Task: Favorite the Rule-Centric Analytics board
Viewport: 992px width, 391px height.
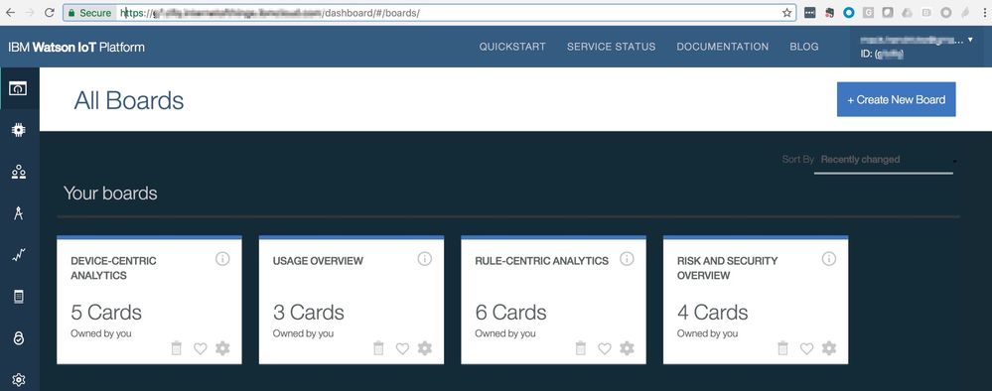Action: [604, 348]
